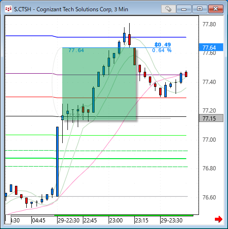Click the 29-23:30 time axis label

pyautogui.click(x=171, y=221)
